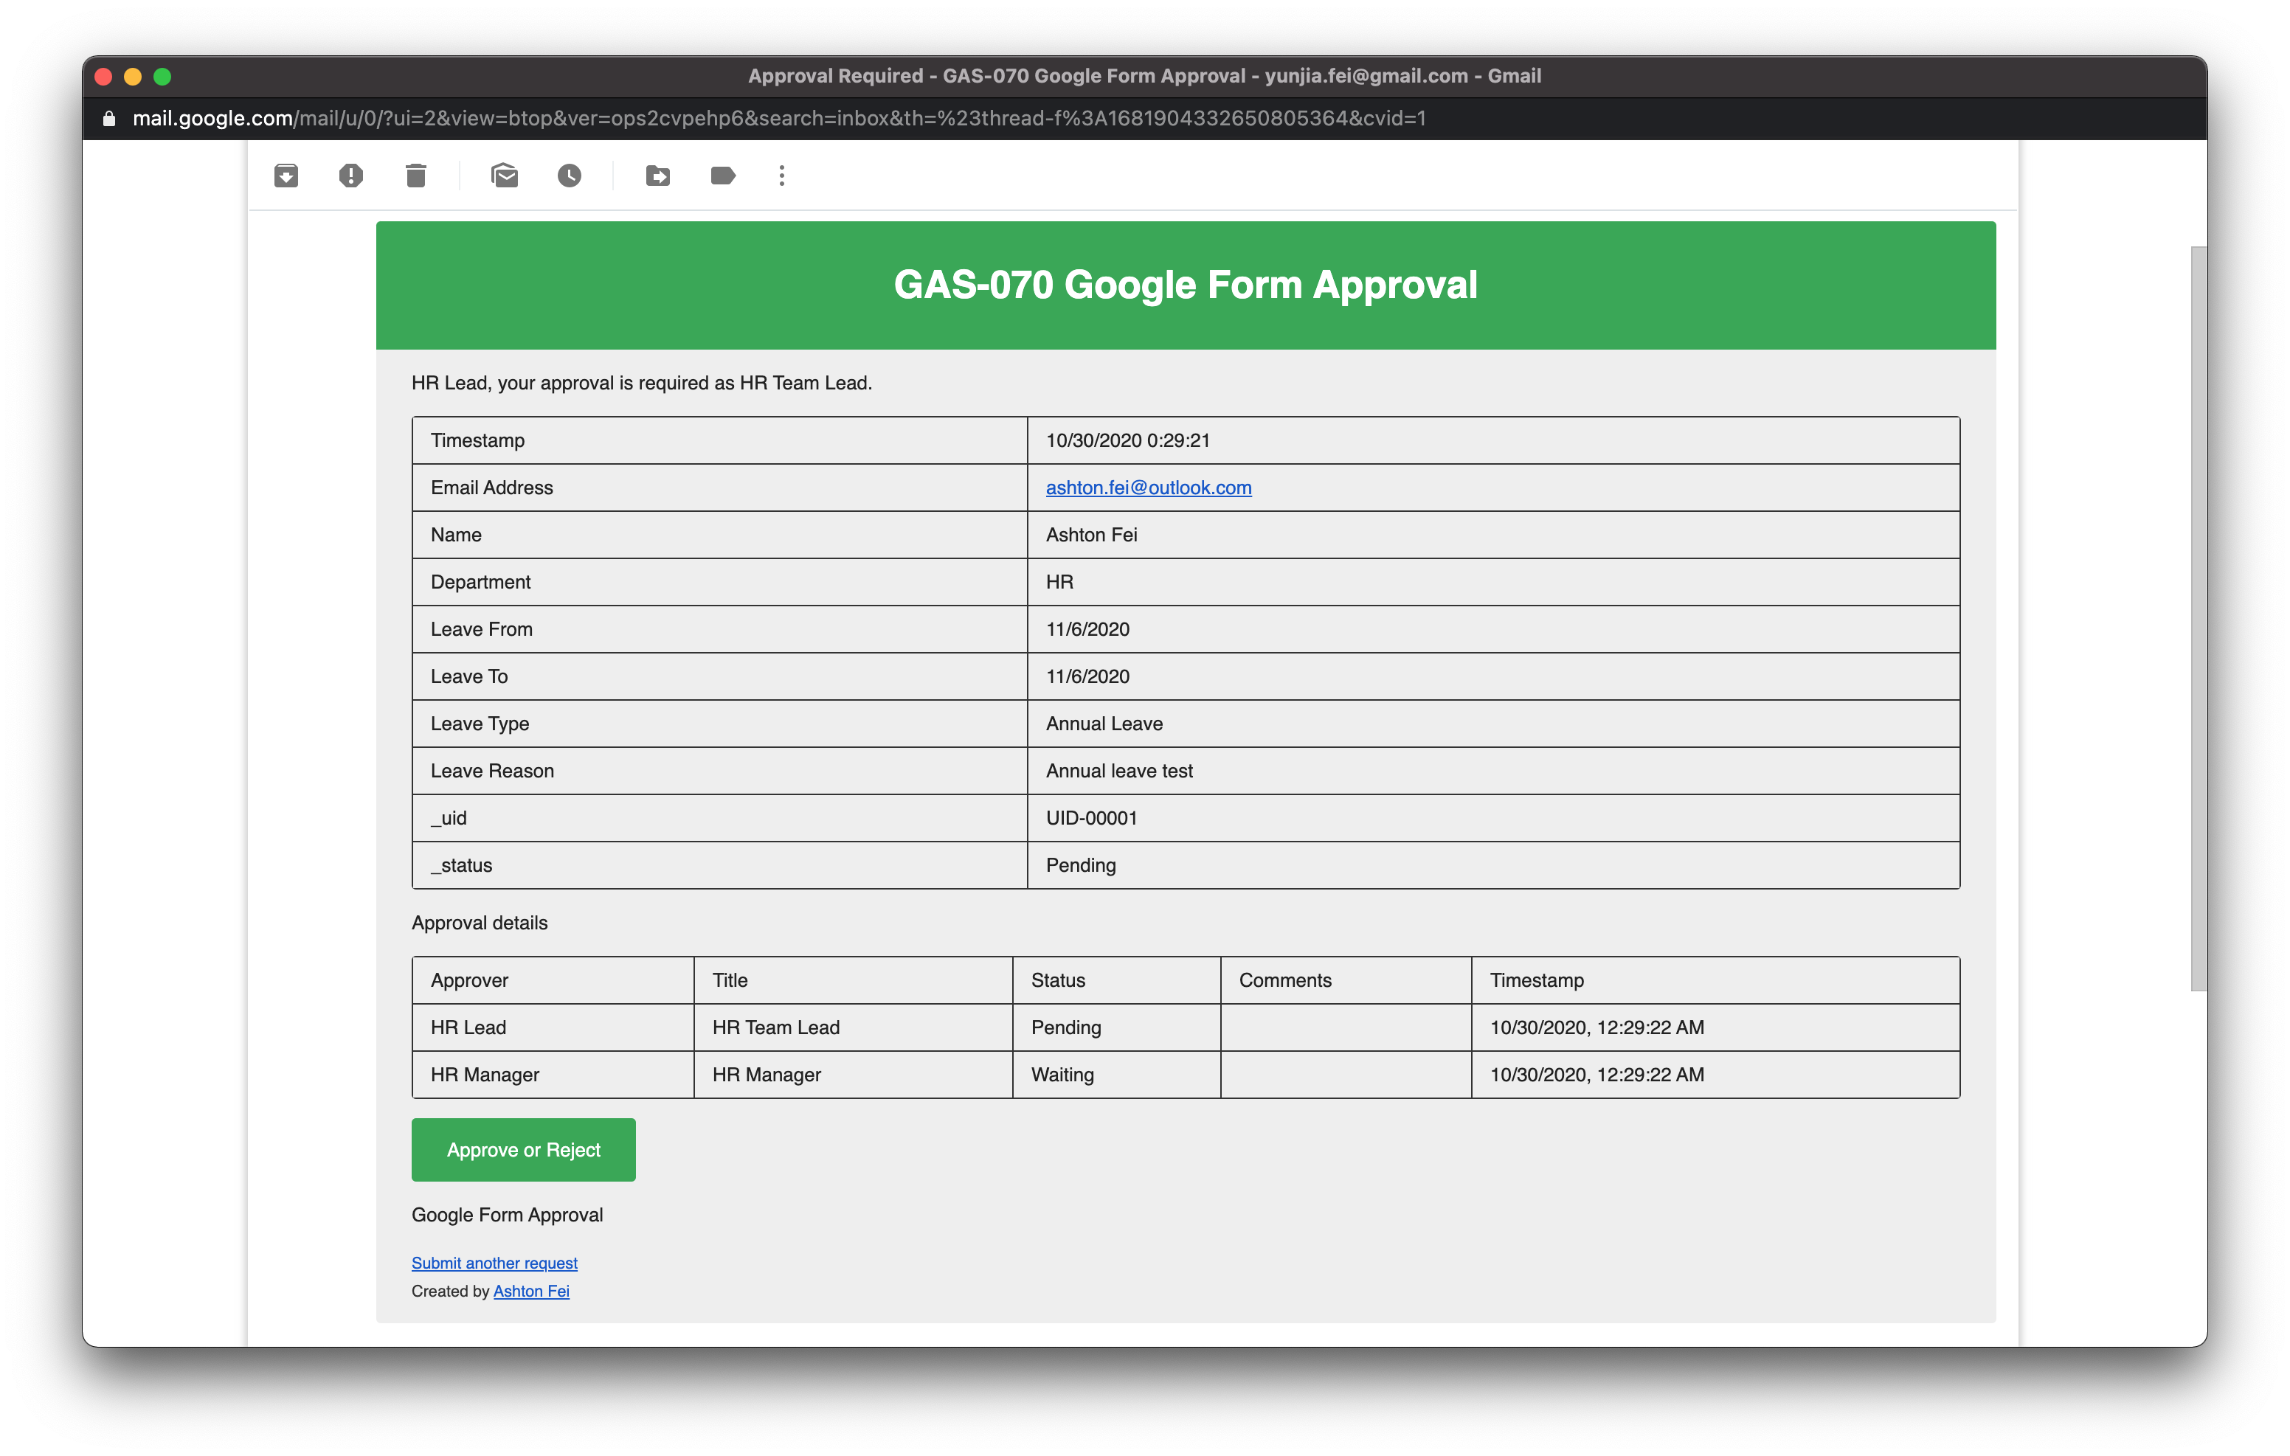Screen dimensions: 2290x1456
Task: Click the green window zoom button
Action: coord(162,77)
